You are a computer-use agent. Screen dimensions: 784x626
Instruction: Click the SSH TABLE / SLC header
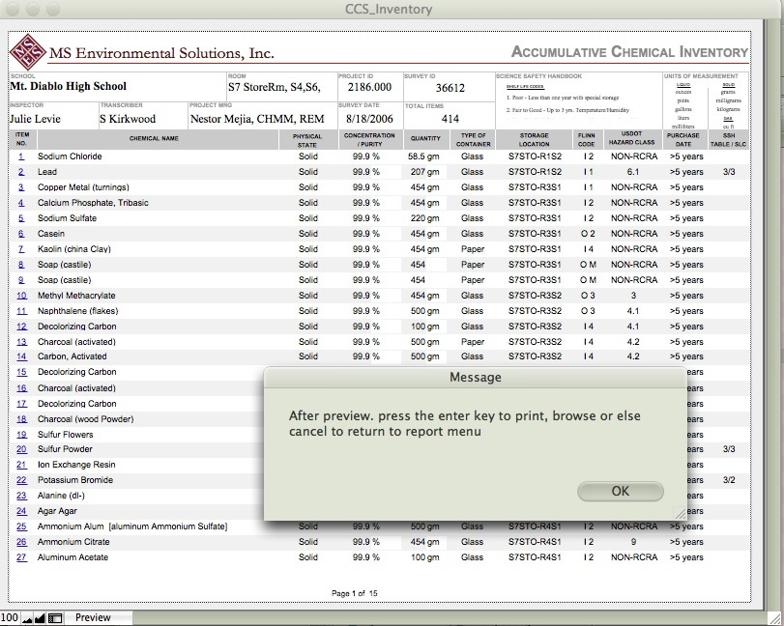click(729, 139)
